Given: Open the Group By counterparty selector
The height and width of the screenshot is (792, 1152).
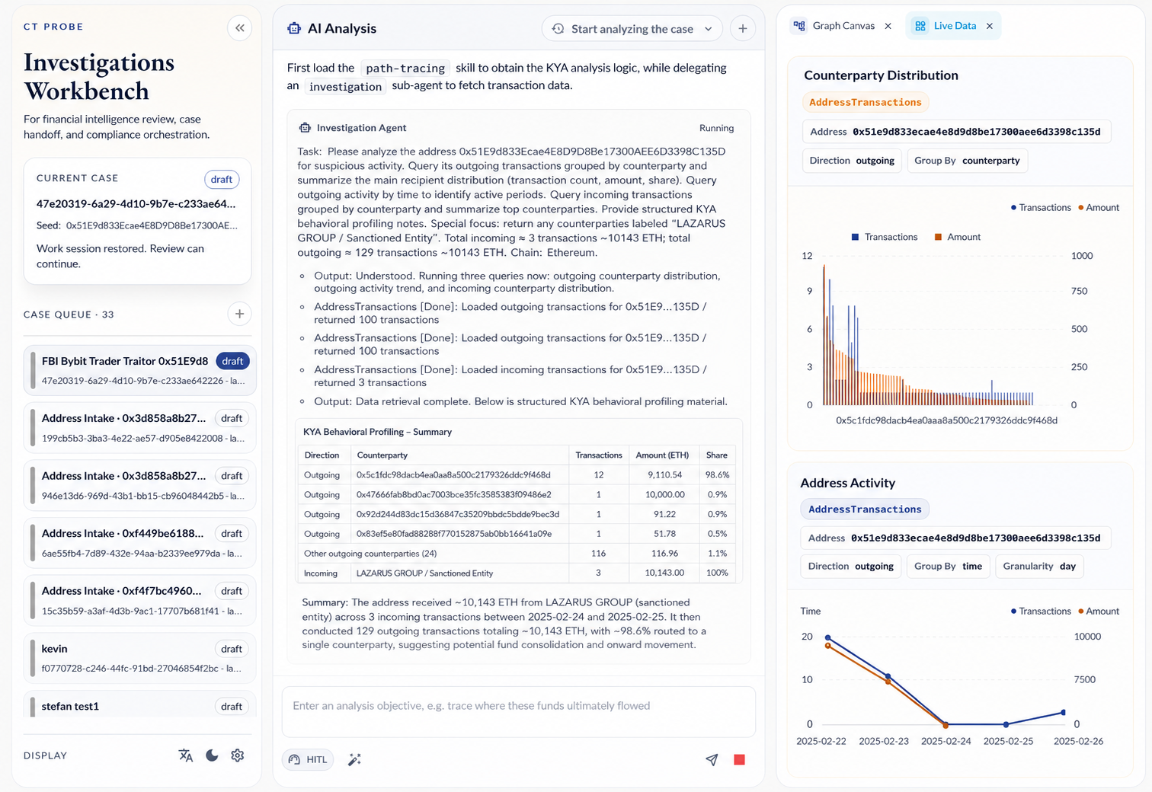Looking at the screenshot, I should (967, 161).
